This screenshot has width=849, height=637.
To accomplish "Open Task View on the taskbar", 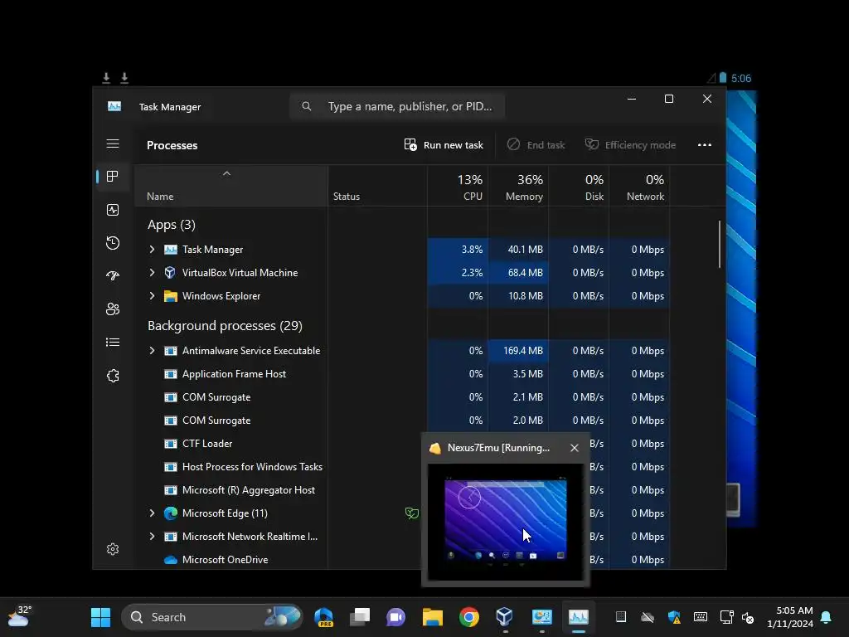I will (360, 617).
